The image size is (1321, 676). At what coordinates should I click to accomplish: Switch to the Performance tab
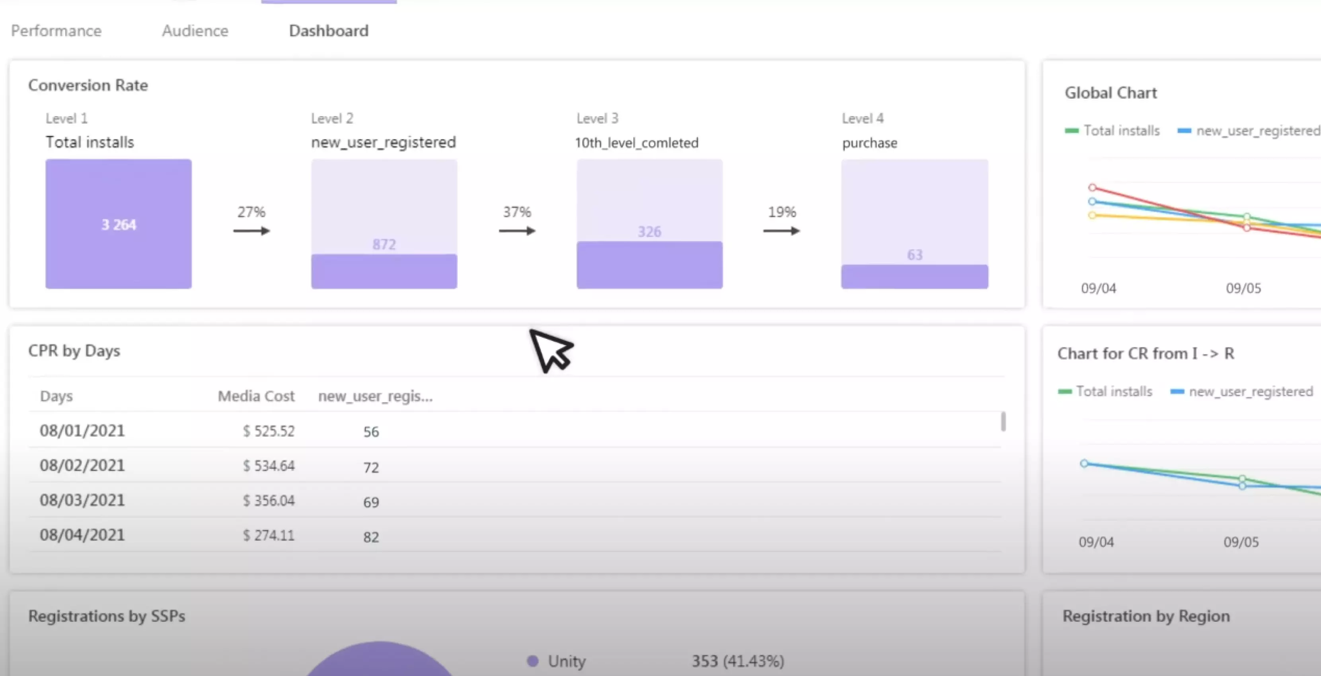57,31
